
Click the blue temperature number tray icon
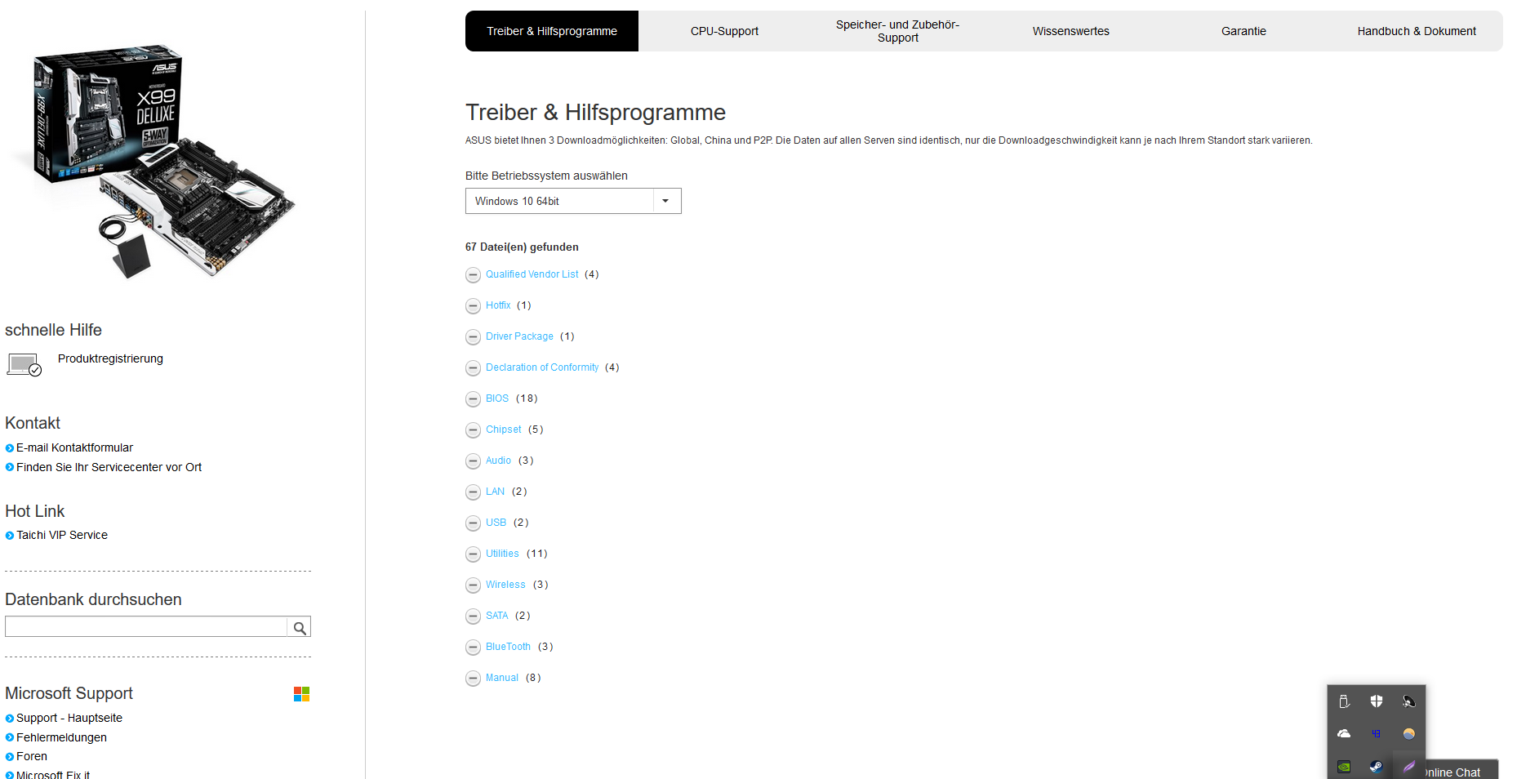1377,734
